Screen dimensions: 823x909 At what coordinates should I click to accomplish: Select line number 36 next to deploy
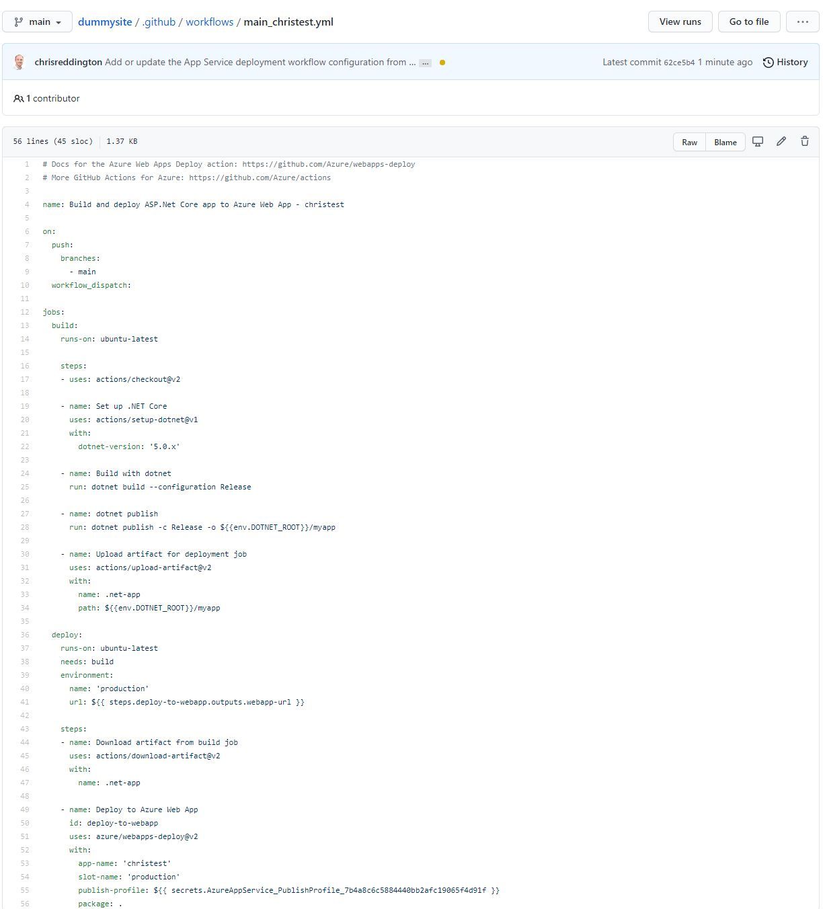pos(25,635)
